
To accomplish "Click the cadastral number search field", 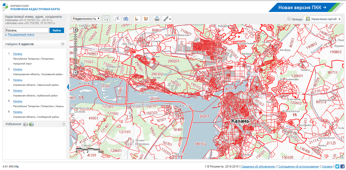I will [x=27, y=30].
